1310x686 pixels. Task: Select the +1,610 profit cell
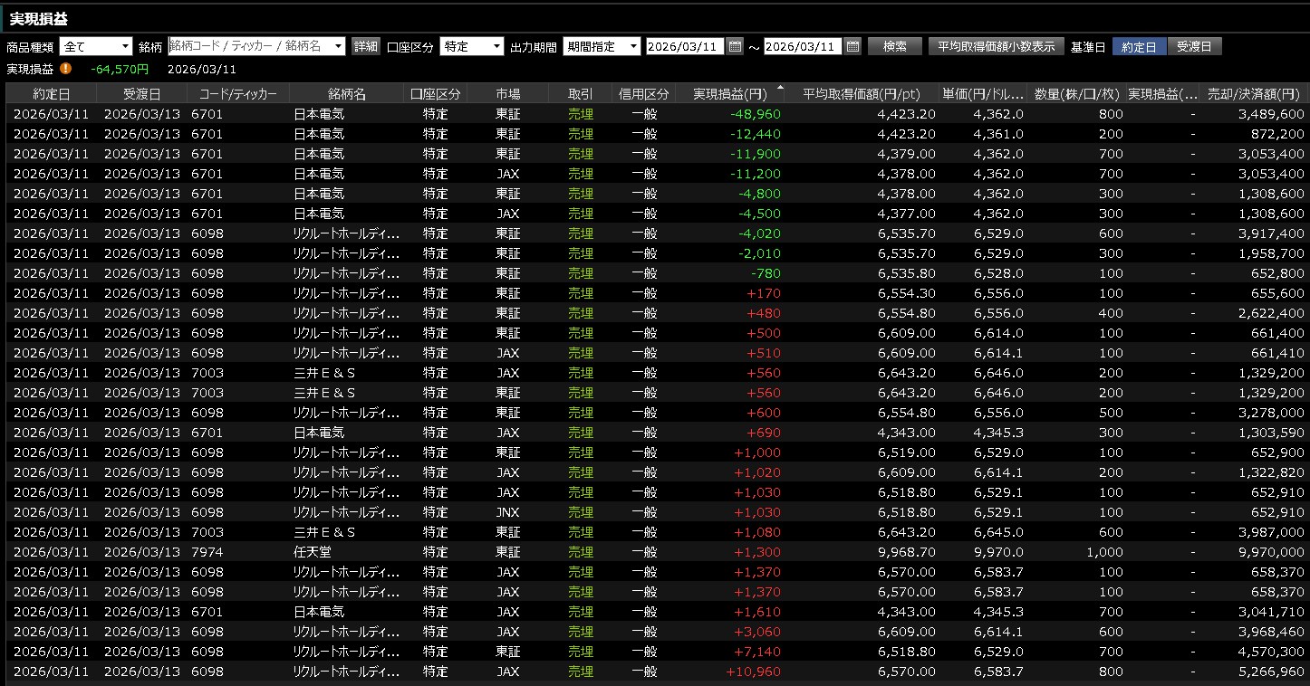tap(757, 612)
